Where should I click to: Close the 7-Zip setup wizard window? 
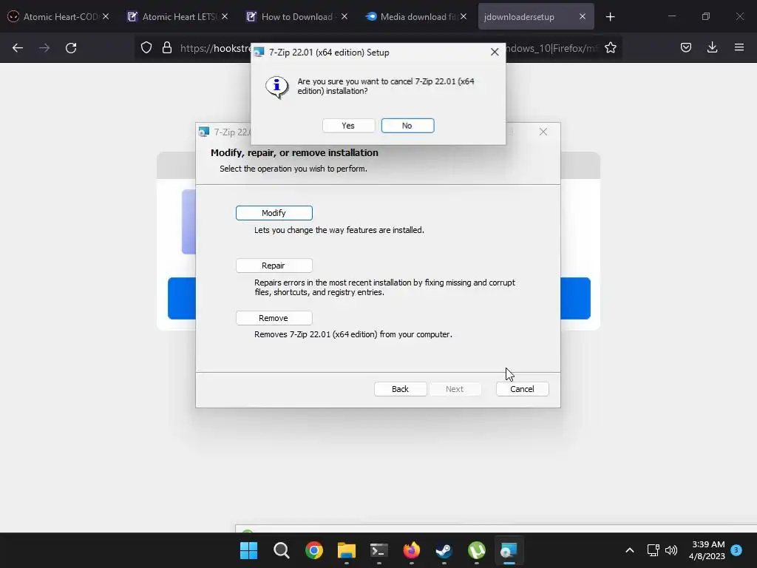point(543,132)
